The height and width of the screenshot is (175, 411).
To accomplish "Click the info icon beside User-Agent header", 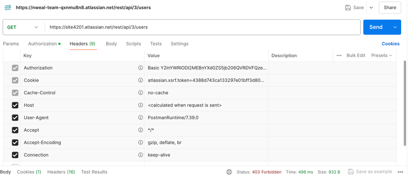I will 140,118.
